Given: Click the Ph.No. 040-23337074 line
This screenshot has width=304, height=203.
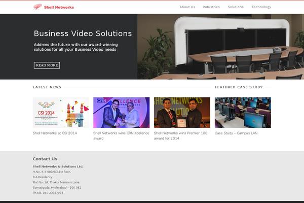Looking at the screenshot, I should coord(48,193).
